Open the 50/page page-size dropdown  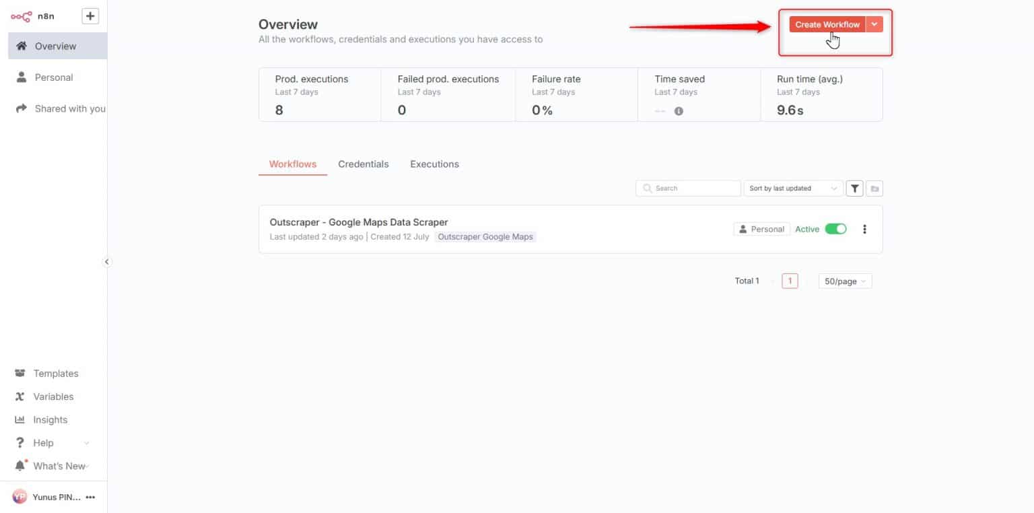point(844,281)
